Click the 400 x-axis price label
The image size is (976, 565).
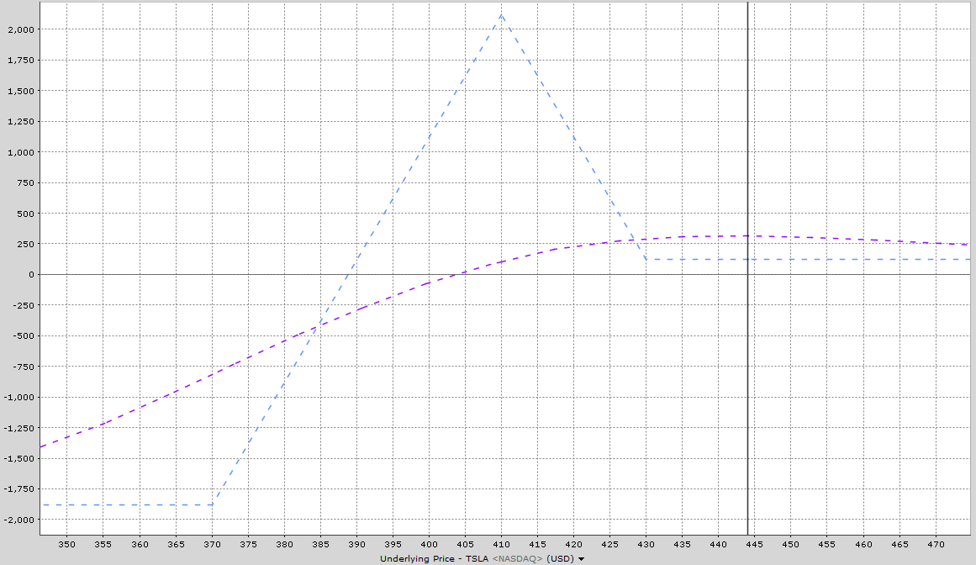(429, 544)
